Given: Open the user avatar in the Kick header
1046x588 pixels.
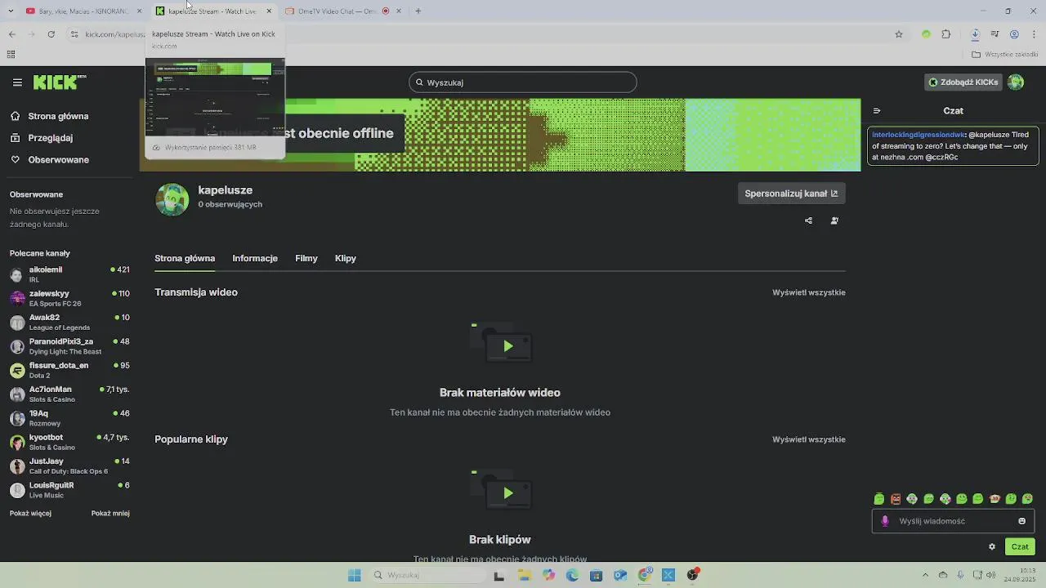Looking at the screenshot, I should pos(1016,82).
